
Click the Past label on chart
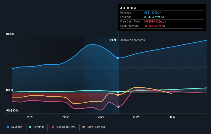113,40
